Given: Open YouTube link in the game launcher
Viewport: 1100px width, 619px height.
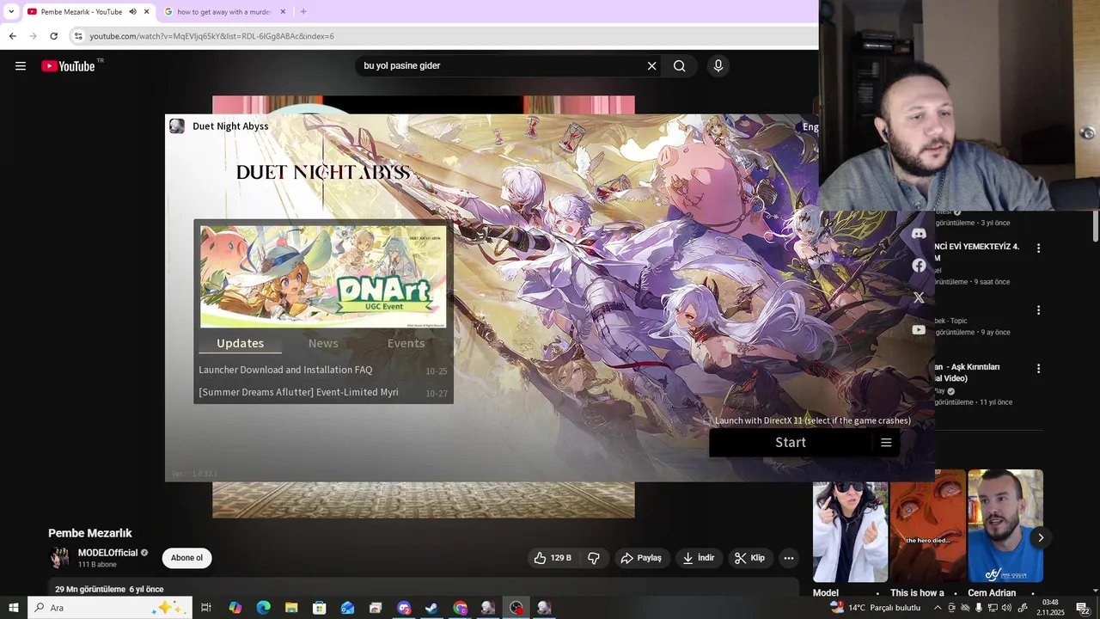Looking at the screenshot, I should point(919,330).
